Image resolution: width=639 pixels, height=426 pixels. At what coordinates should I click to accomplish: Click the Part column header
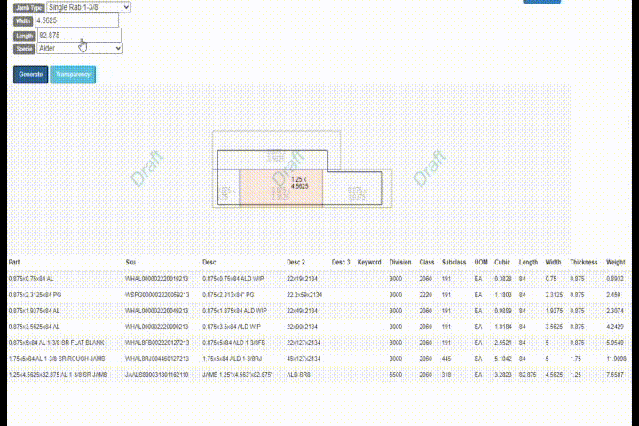point(15,263)
